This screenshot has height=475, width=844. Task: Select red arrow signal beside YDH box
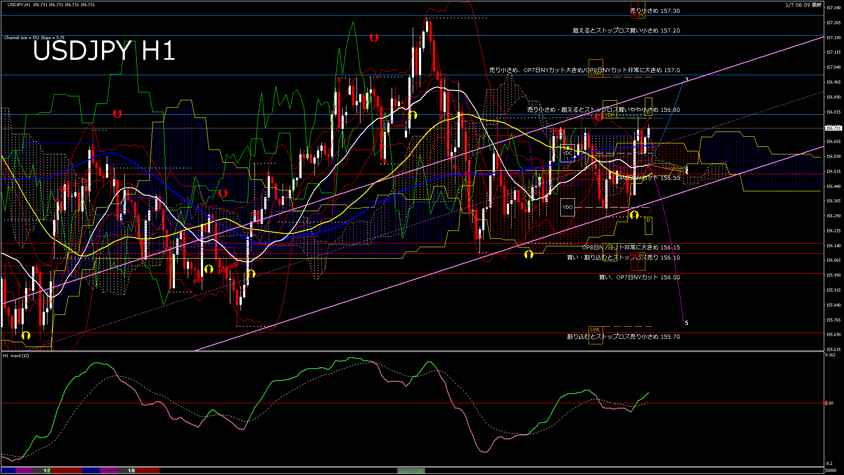599,117
